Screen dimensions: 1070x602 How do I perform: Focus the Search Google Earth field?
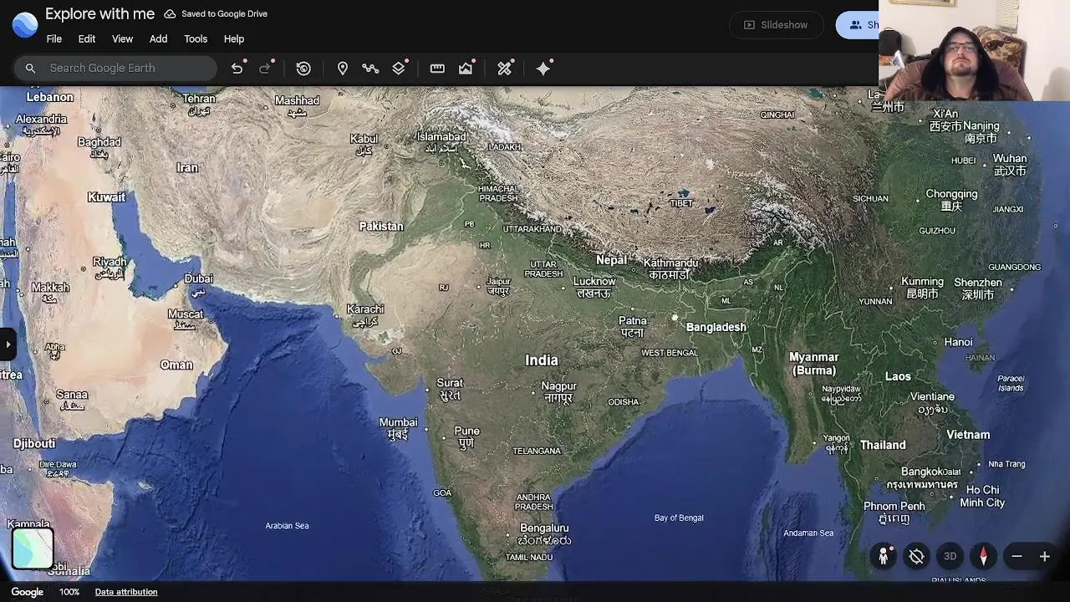(x=115, y=69)
